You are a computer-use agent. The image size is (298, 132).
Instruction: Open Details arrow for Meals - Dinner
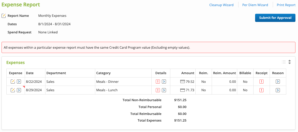coord(164,82)
